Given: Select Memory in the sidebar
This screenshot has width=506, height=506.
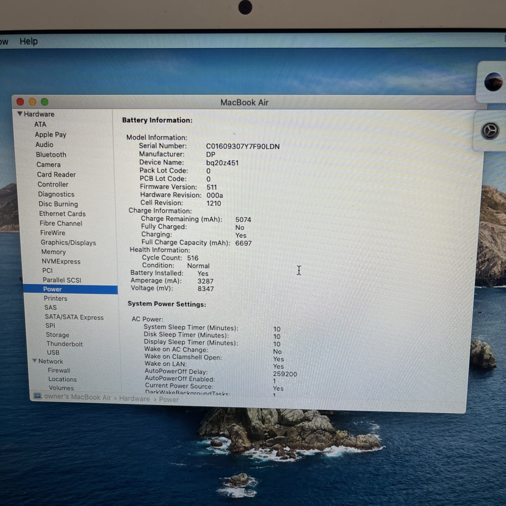Looking at the screenshot, I should (x=53, y=252).
